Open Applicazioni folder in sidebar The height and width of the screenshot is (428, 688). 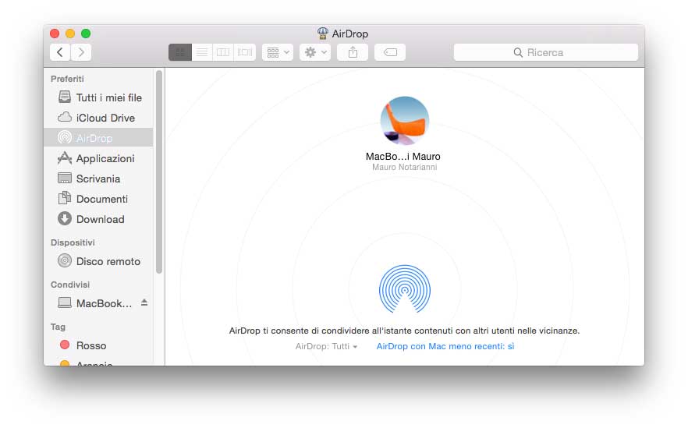point(100,158)
